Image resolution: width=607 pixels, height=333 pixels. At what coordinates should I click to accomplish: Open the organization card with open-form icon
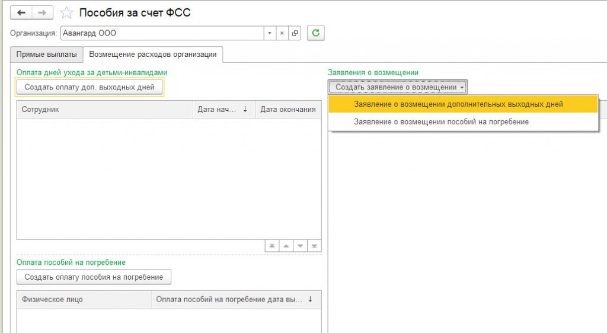pyautogui.click(x=295, y=33)
